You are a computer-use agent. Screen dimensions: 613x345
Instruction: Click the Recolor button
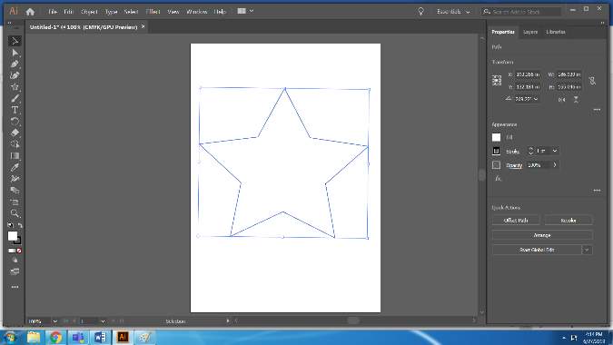point(569,221)
